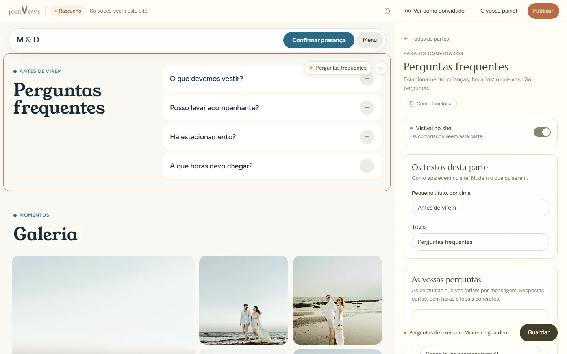Click the As vossas perguntas heading
This screenshot has width=567, height=354.
(x=447, y=280)
